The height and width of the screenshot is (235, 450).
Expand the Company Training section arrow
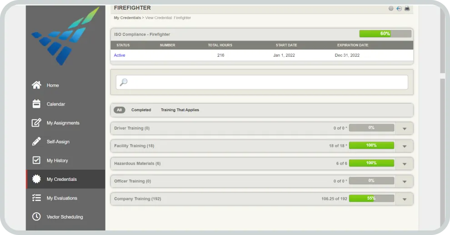coord(404,199)
